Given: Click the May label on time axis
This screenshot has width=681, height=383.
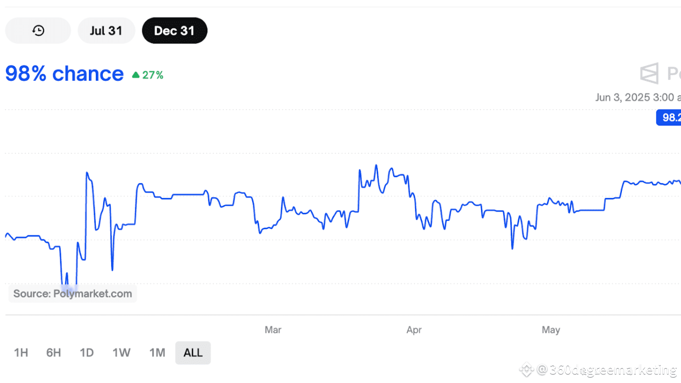Looking at the screenshot, I should pyautogui.click(x=551, y=330).
